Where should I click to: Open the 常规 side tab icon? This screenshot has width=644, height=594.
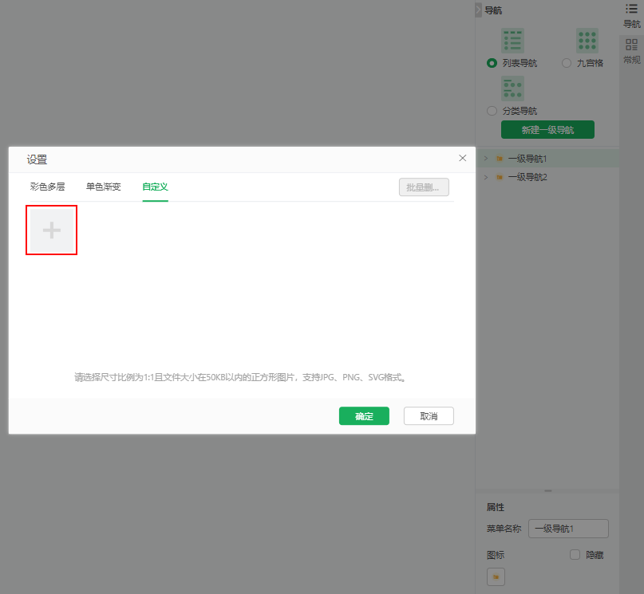(x=631, y=45)
